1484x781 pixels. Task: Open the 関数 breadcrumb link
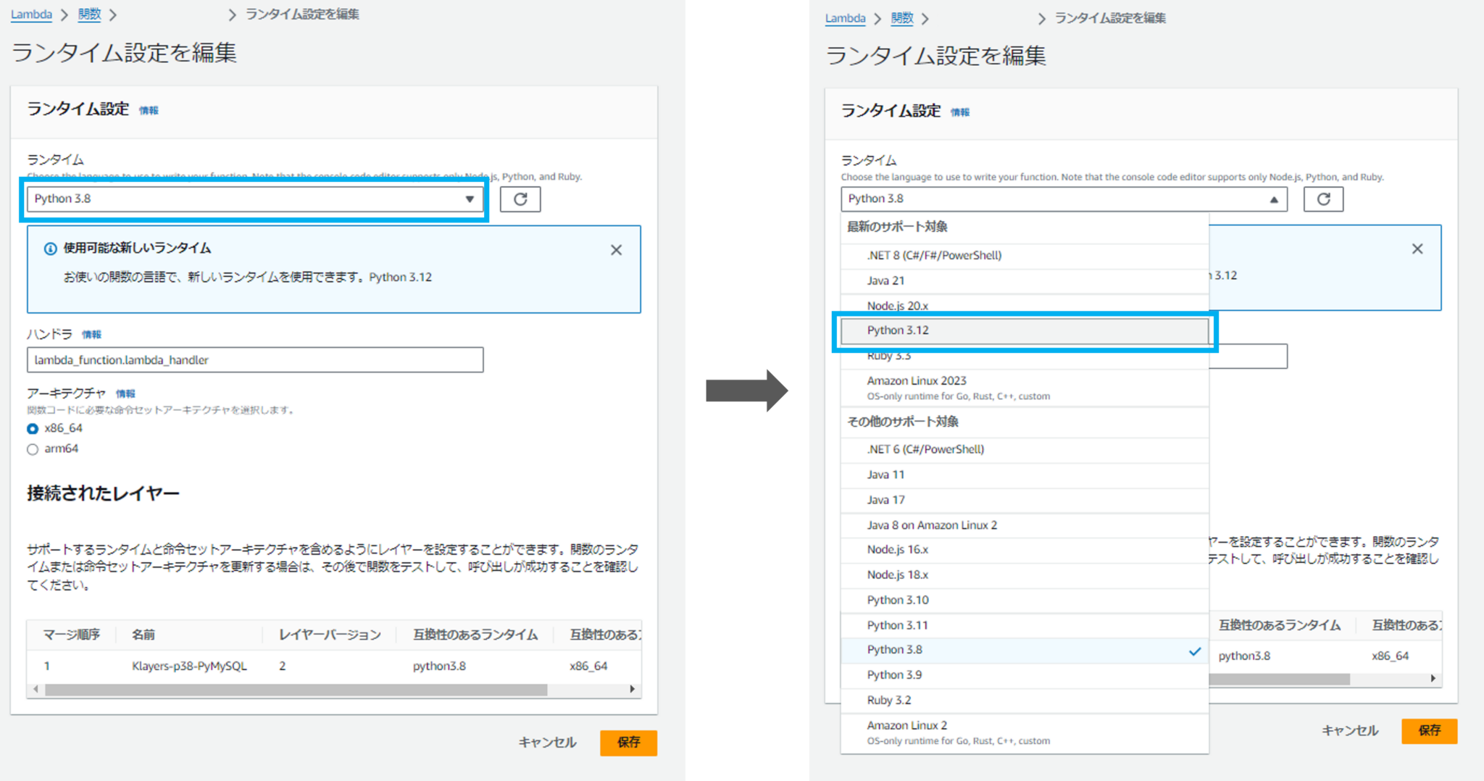[x=89, y=13]
